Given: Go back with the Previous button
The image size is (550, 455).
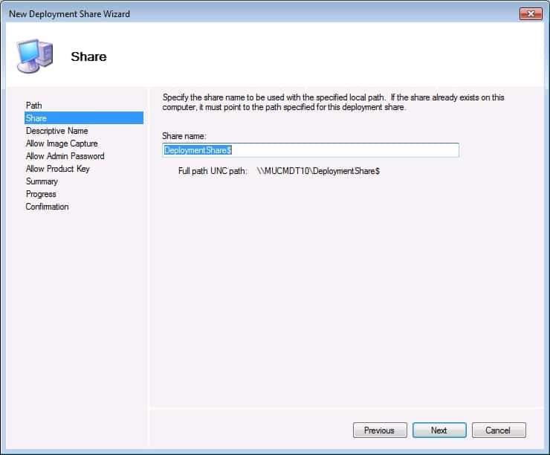Looking at the screenshot, I should pyautogui.click(x=380, y=430).
